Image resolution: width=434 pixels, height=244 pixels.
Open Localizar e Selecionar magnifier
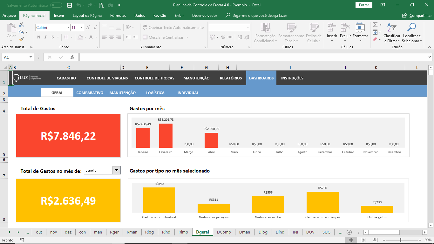coord(411,28)
